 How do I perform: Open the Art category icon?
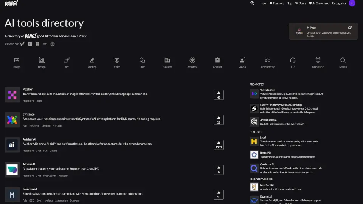point(67,60)
